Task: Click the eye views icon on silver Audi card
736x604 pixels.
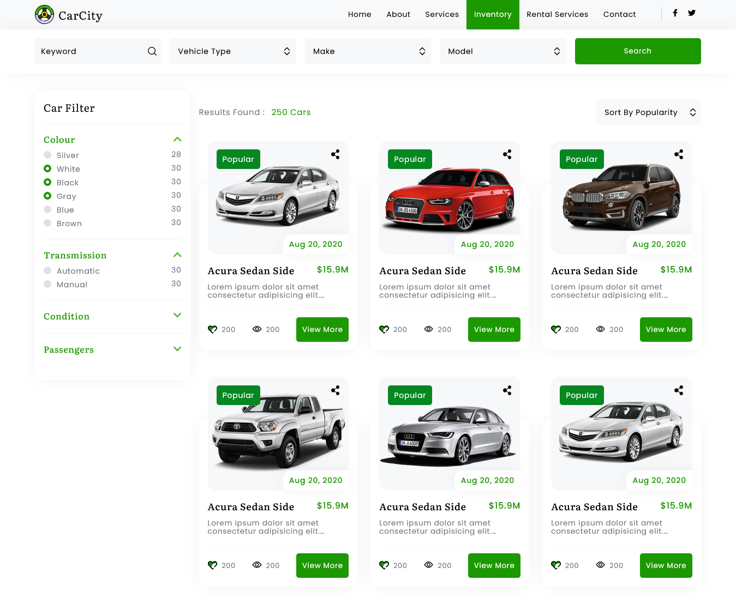Action: [429, 565]
